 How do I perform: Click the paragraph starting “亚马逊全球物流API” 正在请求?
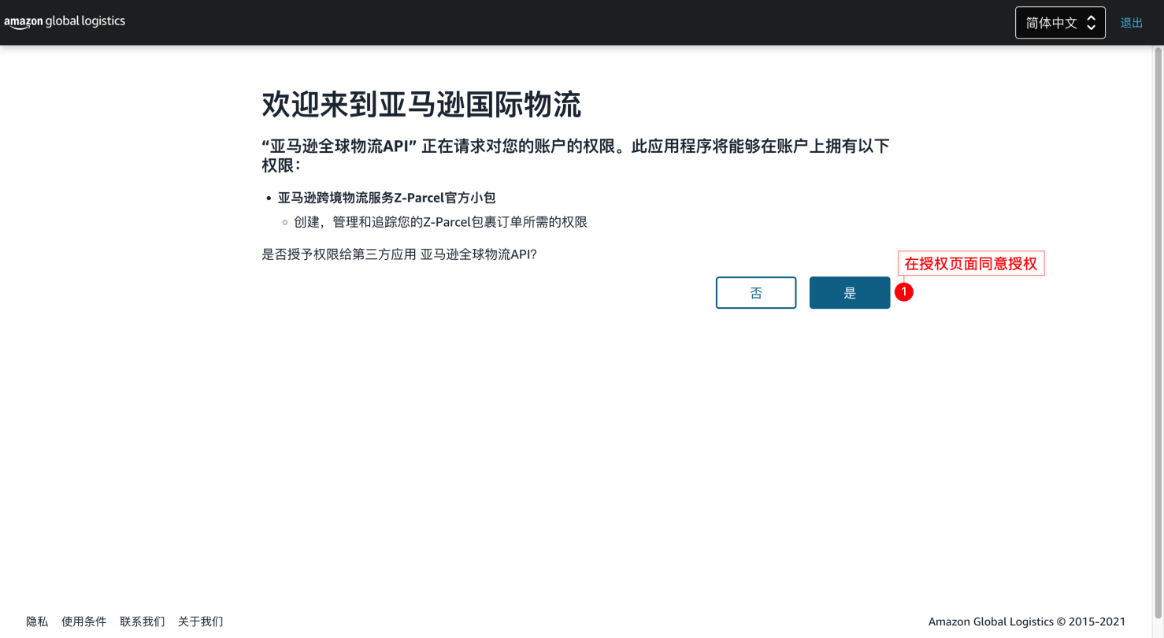(x=576, y=155)
